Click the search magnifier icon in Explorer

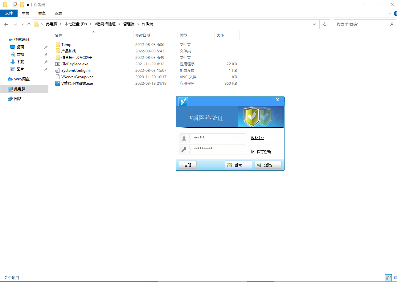pyautogui.click(x=391, y=24)
